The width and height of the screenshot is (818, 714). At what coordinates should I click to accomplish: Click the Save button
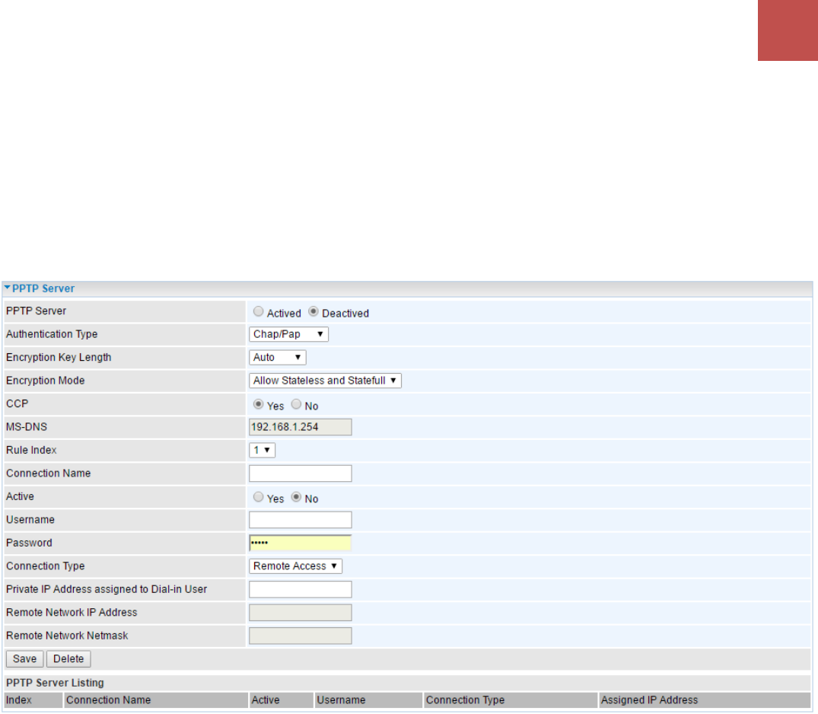click(24, 658)
